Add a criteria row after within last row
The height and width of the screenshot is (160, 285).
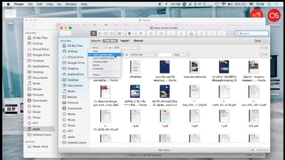pyautogui.click(x=266, y=55)
